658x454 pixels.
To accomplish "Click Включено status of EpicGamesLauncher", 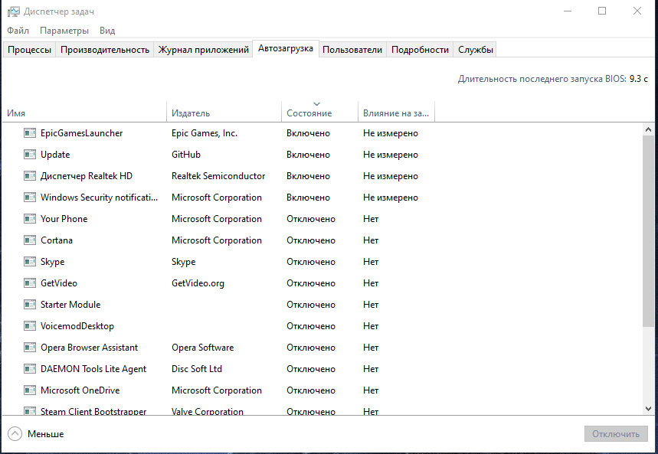I will pos(308,133).
